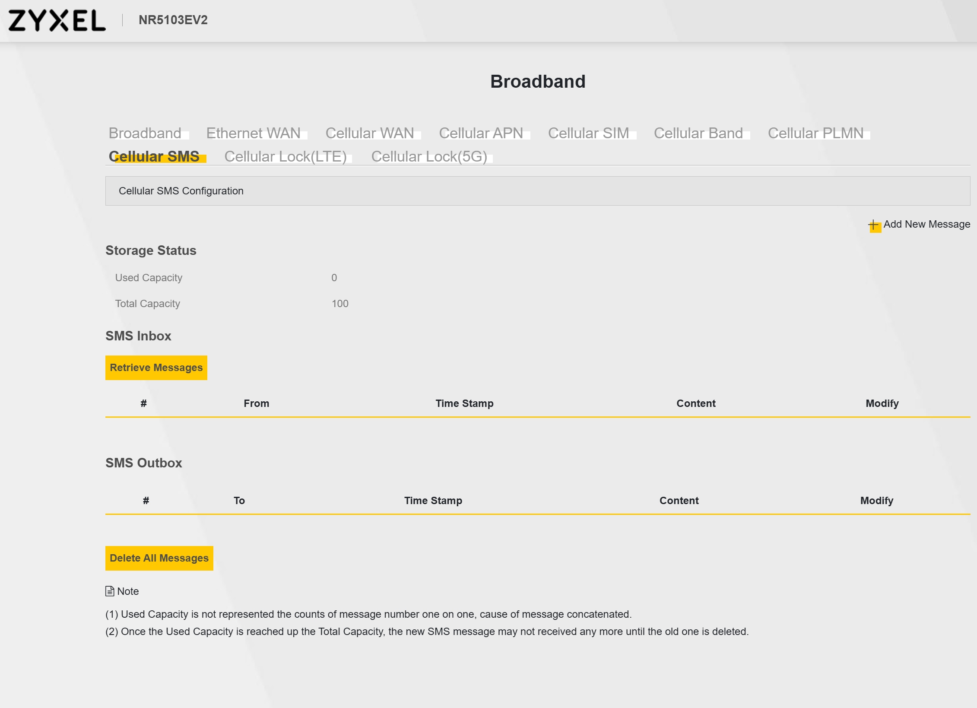Image resolution: width=977 pixels, height=708 pixels.
Task: Go to the Cellular APN tab
Action: coord(481,133)
